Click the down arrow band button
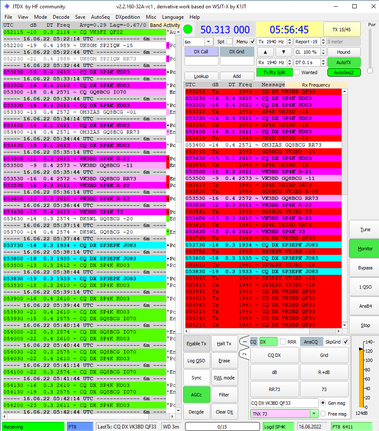 [x=283, y=52]
